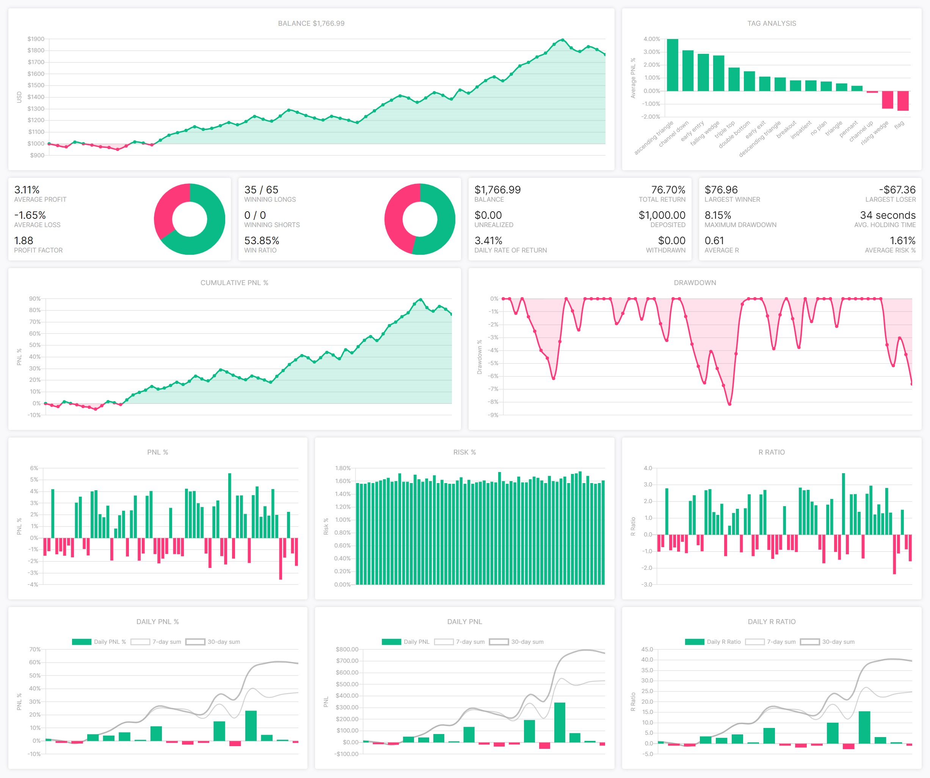Click the -$67.36 largest loser value

coord(897,190)
